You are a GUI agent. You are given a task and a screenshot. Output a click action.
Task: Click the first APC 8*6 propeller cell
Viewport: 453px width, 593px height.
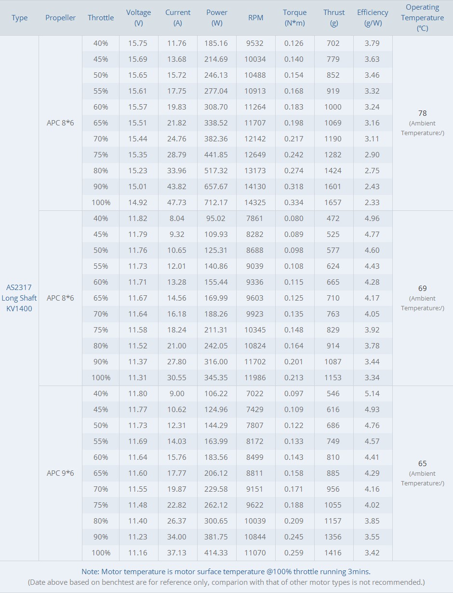(x=60, y=123)
